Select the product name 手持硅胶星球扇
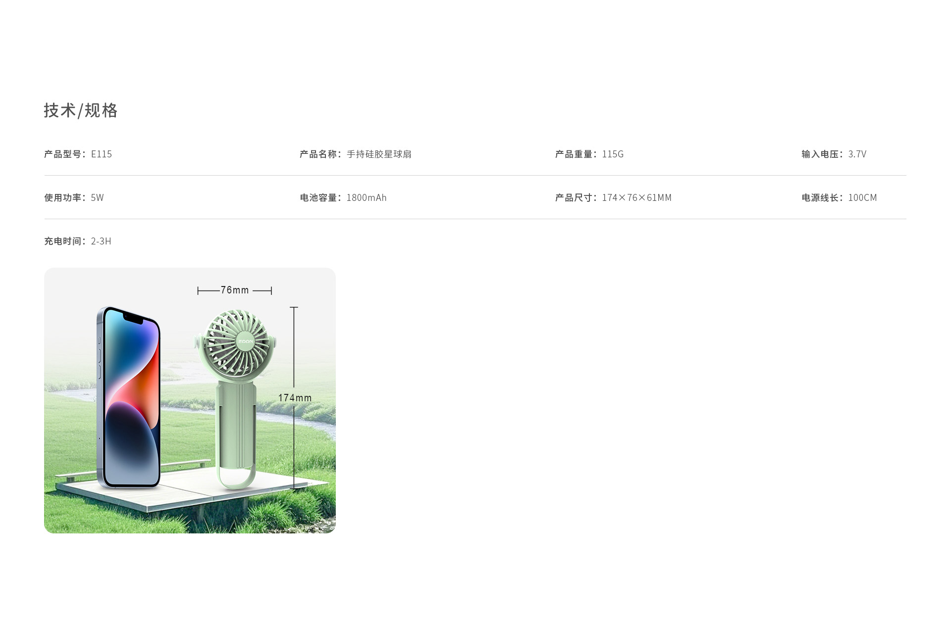The height and width of the screenshot is (620, 951). [x=379, y=154]
